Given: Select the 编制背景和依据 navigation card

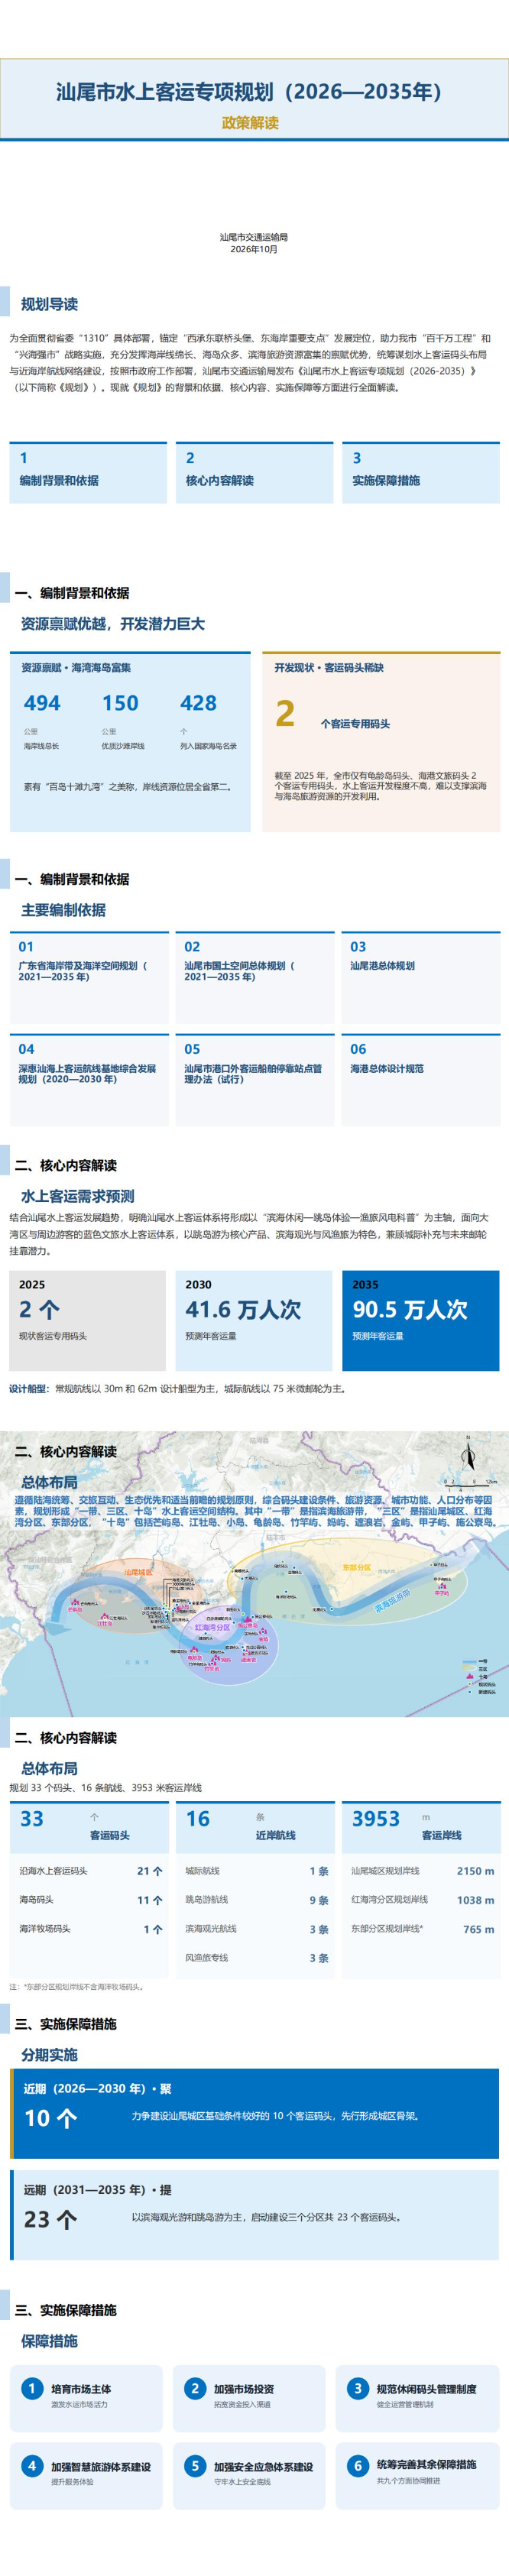Looking at the screenshot, I should pyautogui.click(x=88, y=472).
